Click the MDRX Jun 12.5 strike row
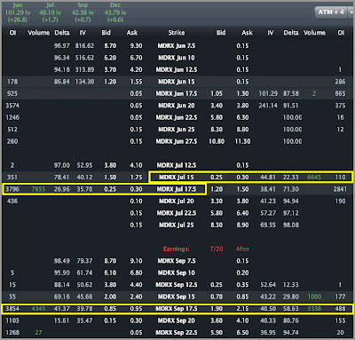The image size is (355, 340). click(x=177, y=69)
